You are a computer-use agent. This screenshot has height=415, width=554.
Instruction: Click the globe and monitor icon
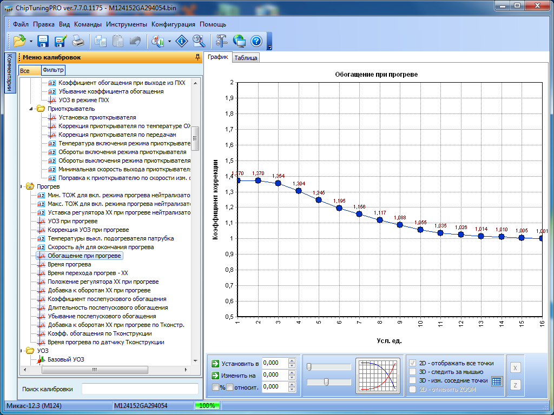[x=239, y=41]
